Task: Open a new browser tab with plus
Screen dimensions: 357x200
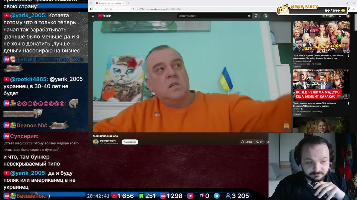Action: [129, 3]
